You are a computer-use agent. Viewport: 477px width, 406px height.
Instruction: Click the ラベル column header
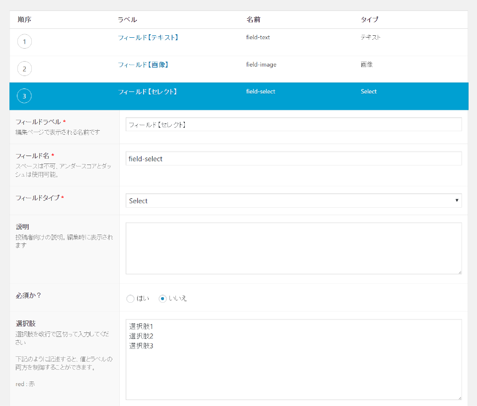point(127,20)
